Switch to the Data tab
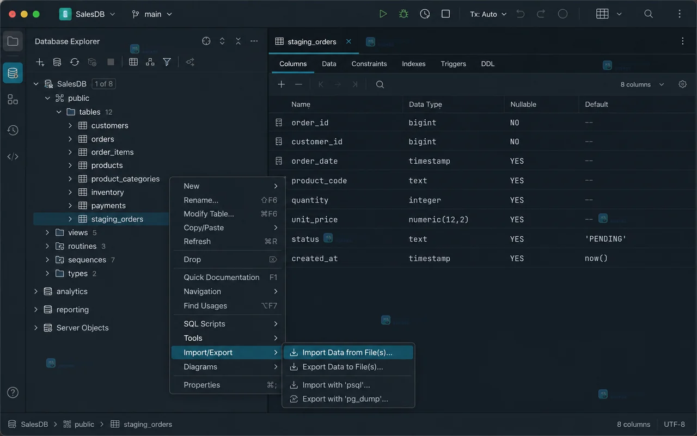This screenshot has height=436, width=697. [x=329, y=64]
